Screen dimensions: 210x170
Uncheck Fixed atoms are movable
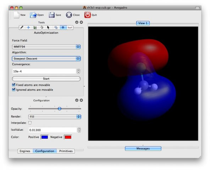[14, 85]
